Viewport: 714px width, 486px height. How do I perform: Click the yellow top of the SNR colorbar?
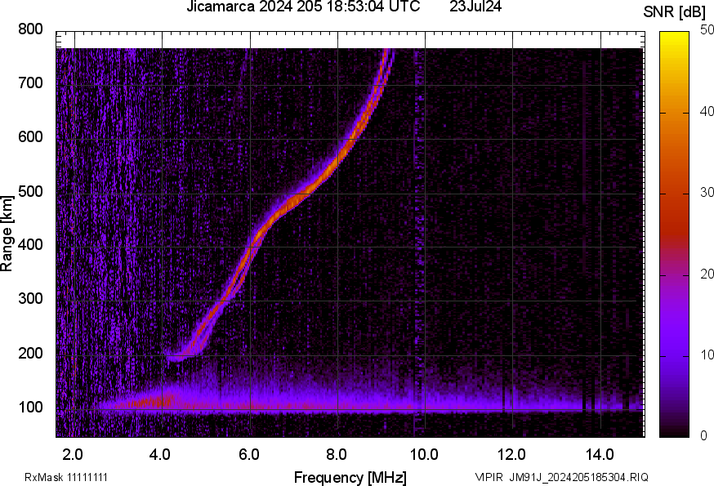pyautogui.click(x=675, y=35)
